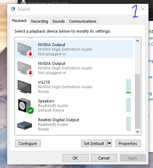This screenshot has width=153, height=168.
Task: Open device Properties
Action: [128, 144]
